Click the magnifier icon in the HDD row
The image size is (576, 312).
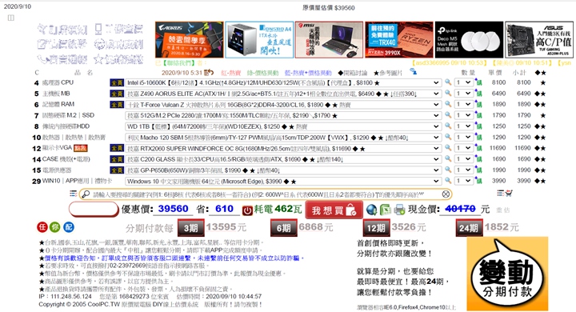click(x=448, y=126)
